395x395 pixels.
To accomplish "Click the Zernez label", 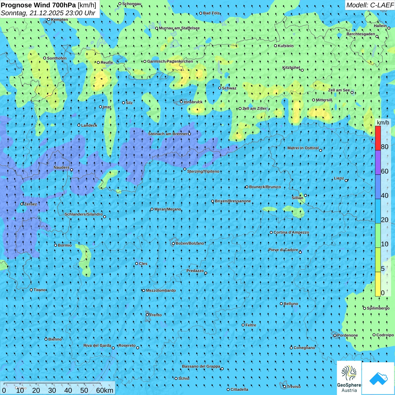I will [30, 204].
